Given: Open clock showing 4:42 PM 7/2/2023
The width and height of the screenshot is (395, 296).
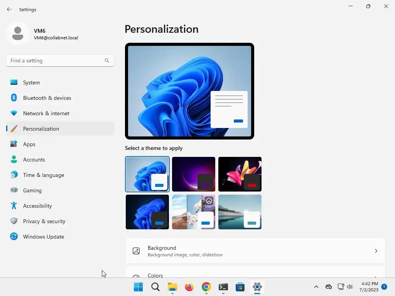Looking at the screenshot, I should [x=369, y=287].
